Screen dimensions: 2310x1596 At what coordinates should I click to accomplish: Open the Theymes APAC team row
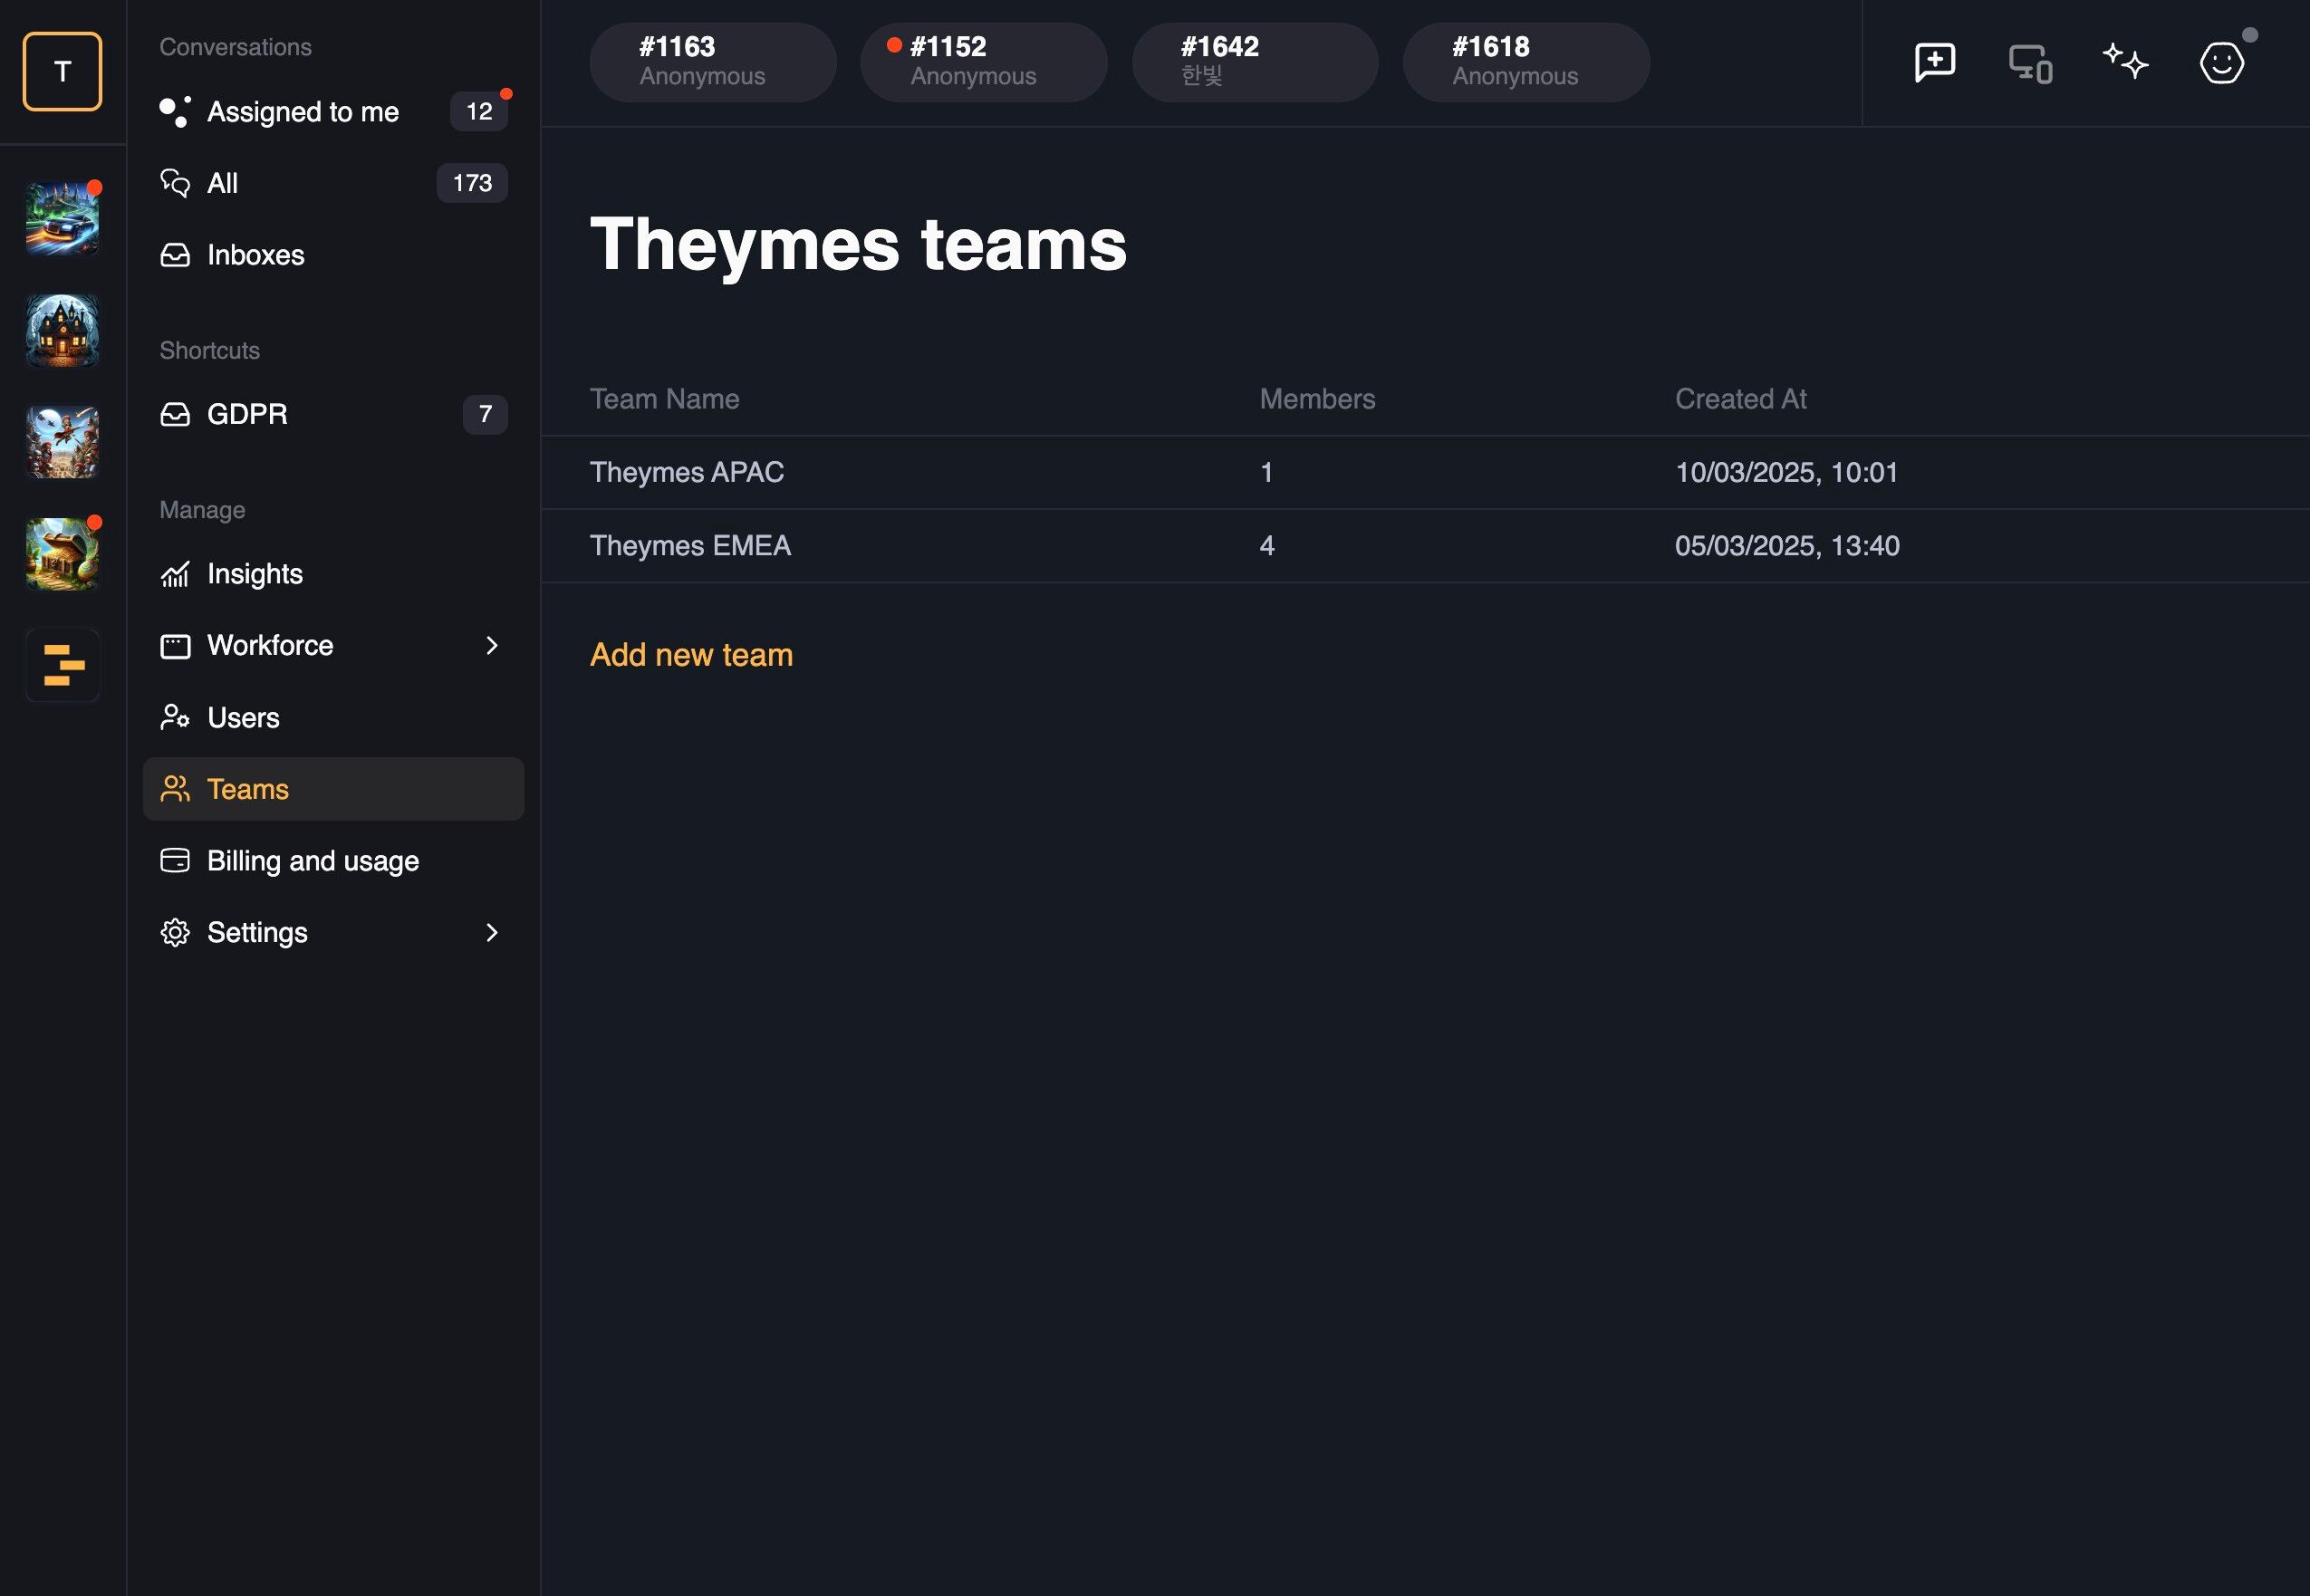[x=686, y=472]
